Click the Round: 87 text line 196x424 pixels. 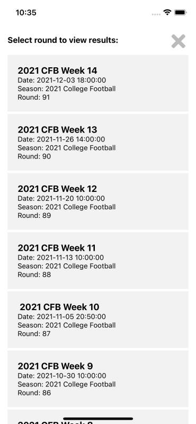(x=34, y=334)
